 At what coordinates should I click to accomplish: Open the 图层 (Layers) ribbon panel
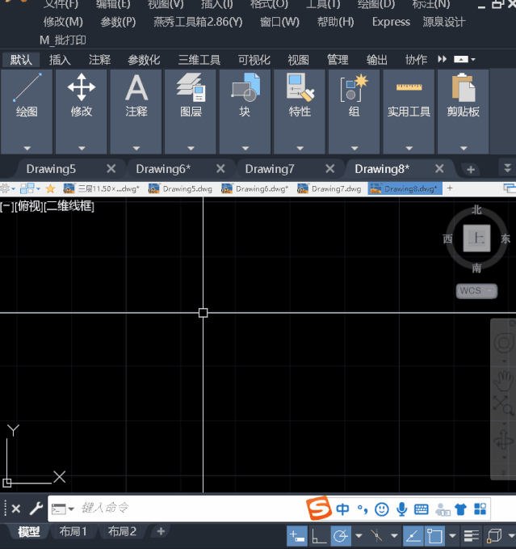(x=191, y=112)
